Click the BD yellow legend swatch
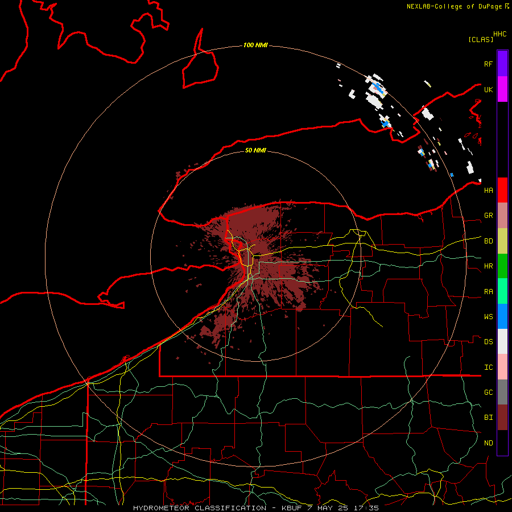 pyautogui.click(x=502, y=241)
